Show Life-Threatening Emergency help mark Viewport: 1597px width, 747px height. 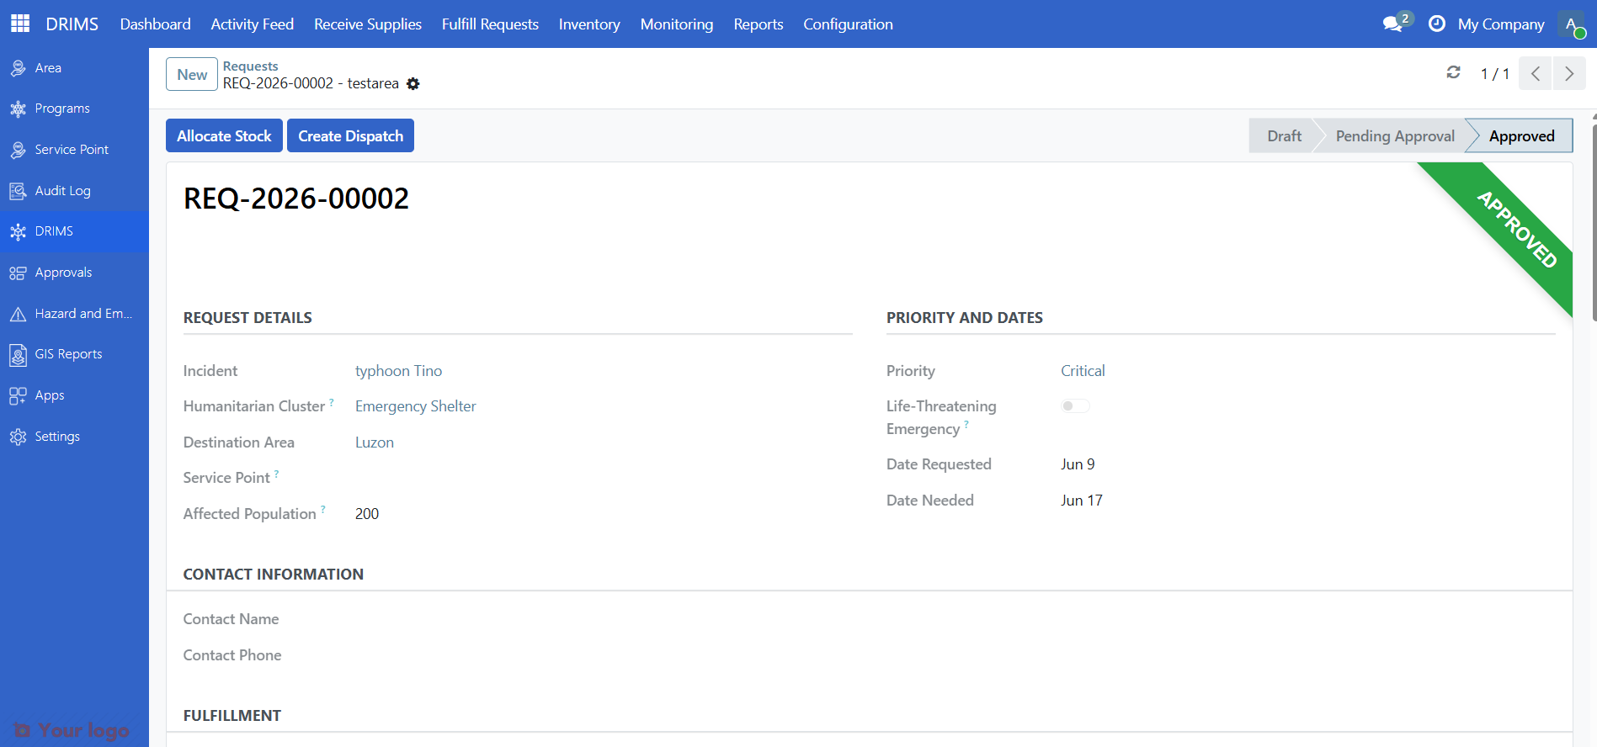click(x=966, y=424)
